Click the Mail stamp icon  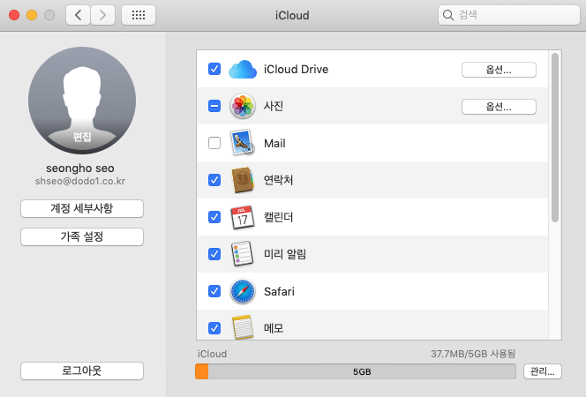click(x=243, y=143)
